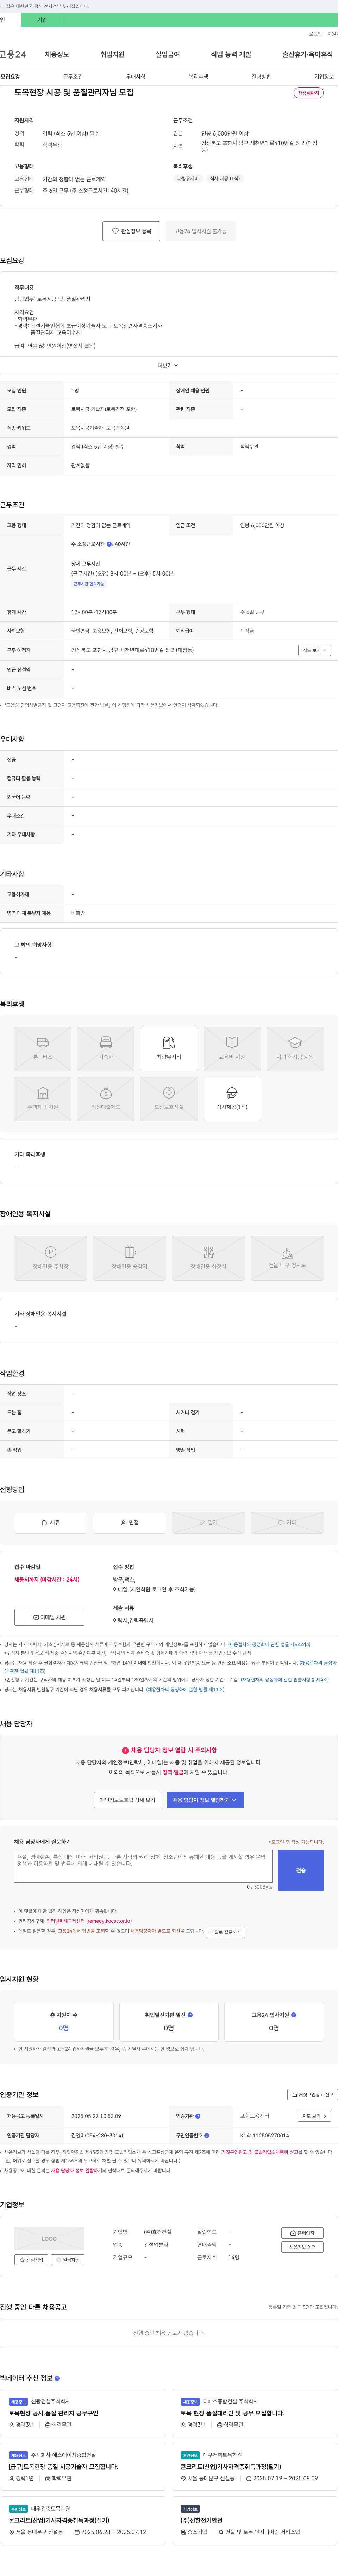The width and height of the screenshot is (338, 2576).
Task: Click the 로그인 link
Action: (315, 33)
